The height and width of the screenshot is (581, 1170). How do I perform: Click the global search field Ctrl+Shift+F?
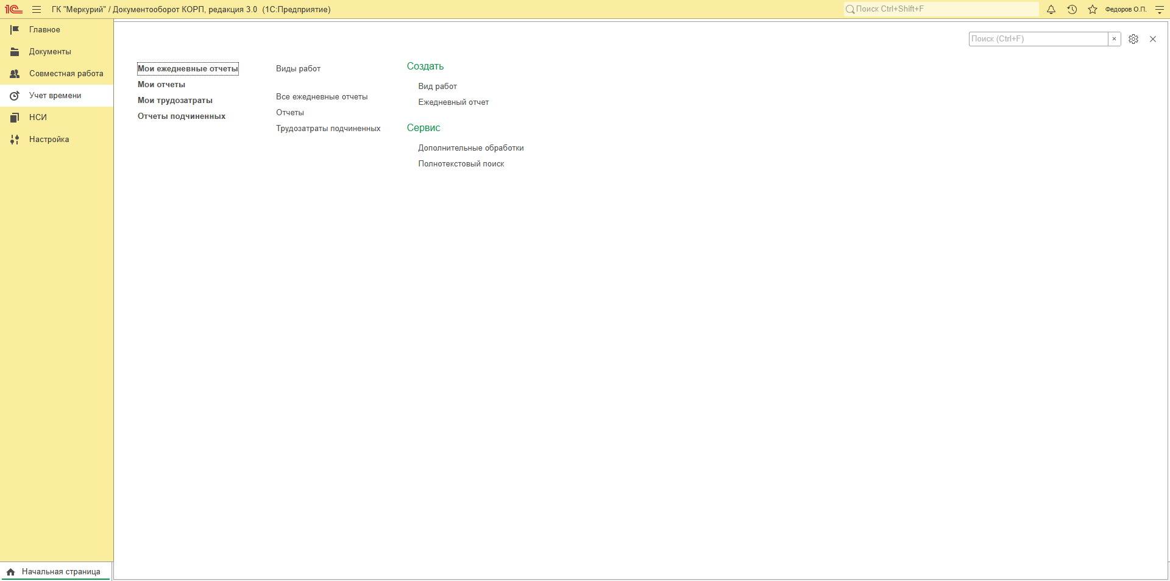coord(941,9)
